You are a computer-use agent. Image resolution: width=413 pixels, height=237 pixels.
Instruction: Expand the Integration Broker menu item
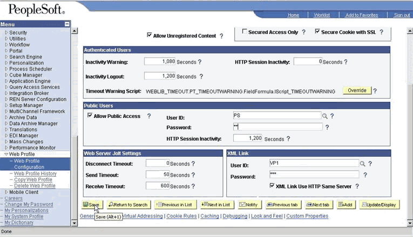point(6,93)
